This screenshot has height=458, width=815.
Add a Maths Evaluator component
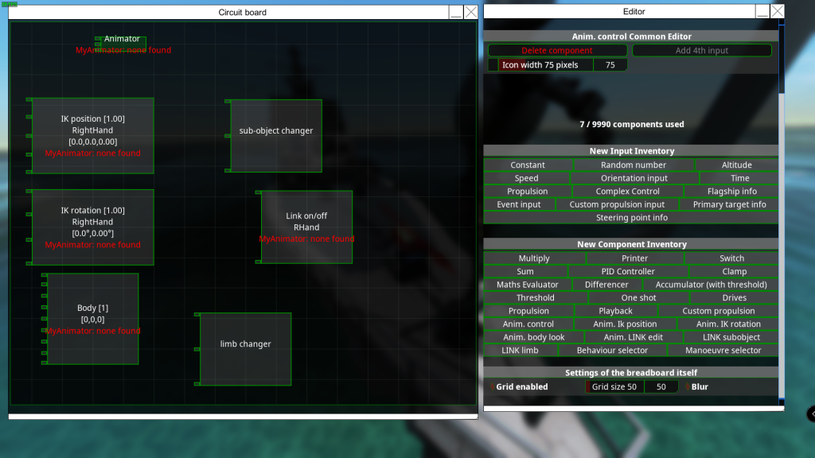[x=527, y=285]
